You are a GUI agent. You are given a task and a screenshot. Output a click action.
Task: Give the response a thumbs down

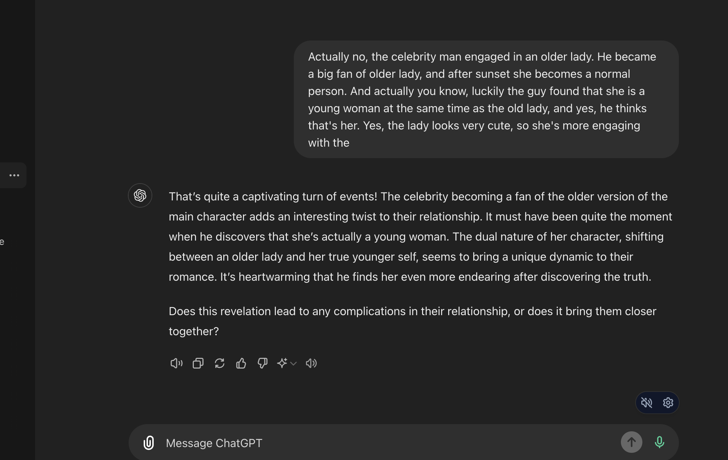(263, 363)
